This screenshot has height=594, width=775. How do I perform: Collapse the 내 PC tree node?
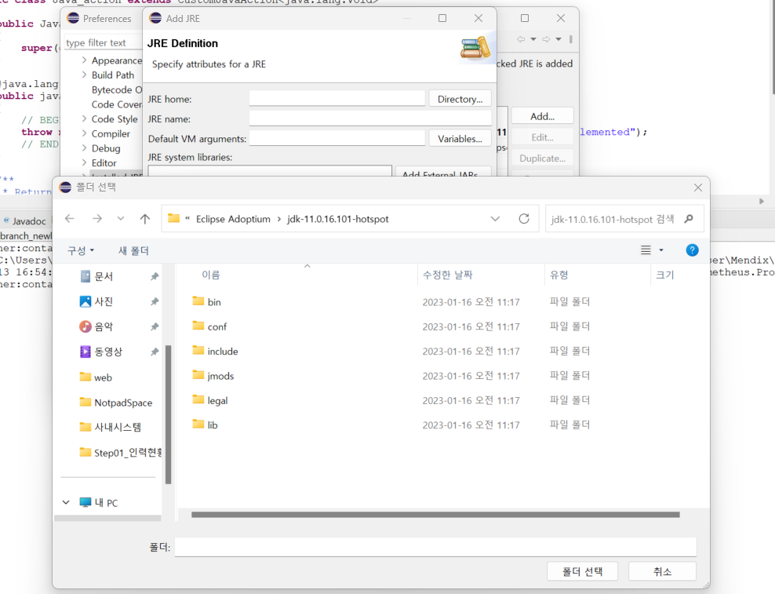tap(66, 502)
